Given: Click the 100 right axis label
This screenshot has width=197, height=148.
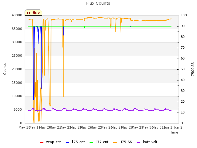Looking at the screenshot, I should coord(184,15).
